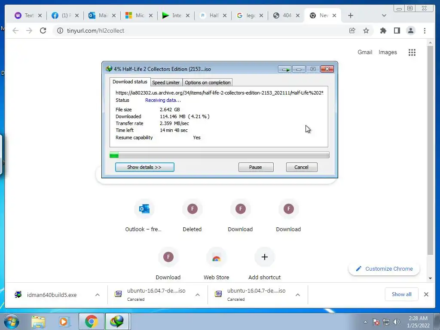Image resolution: width=440 pixels, height=330 pixels.
Task: Click IDM move-to-tray arrow button
Action: click(x=285, y=69)
